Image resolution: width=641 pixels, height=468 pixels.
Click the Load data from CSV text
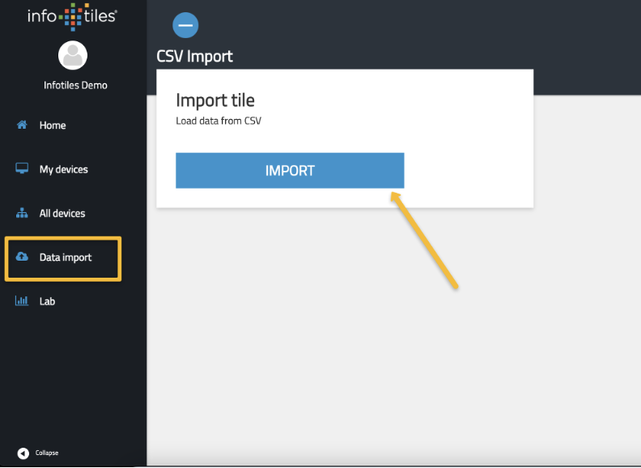coord(219,121)
